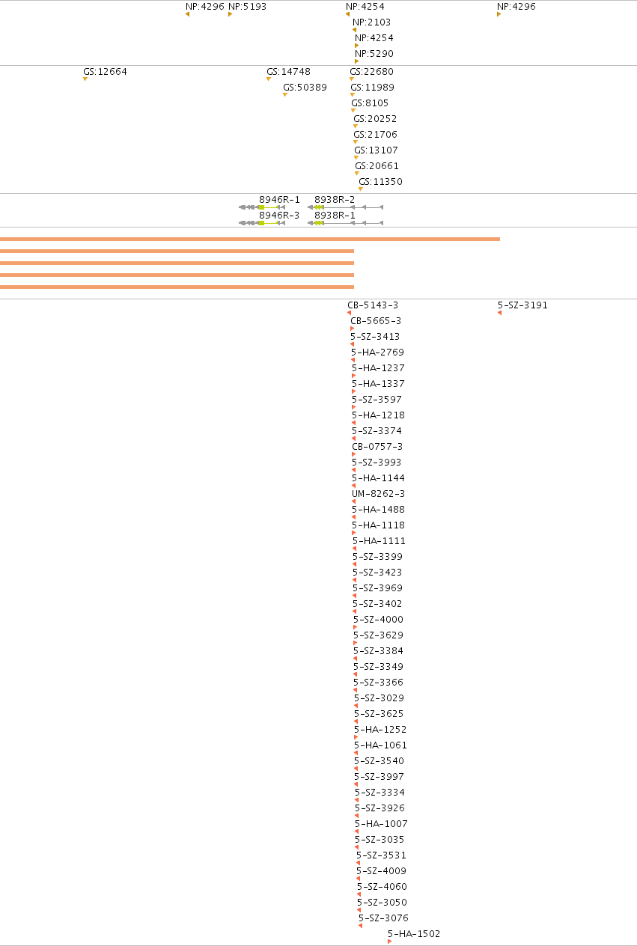Click the 5-SZ-3997 entry

(x=380, y=777)
